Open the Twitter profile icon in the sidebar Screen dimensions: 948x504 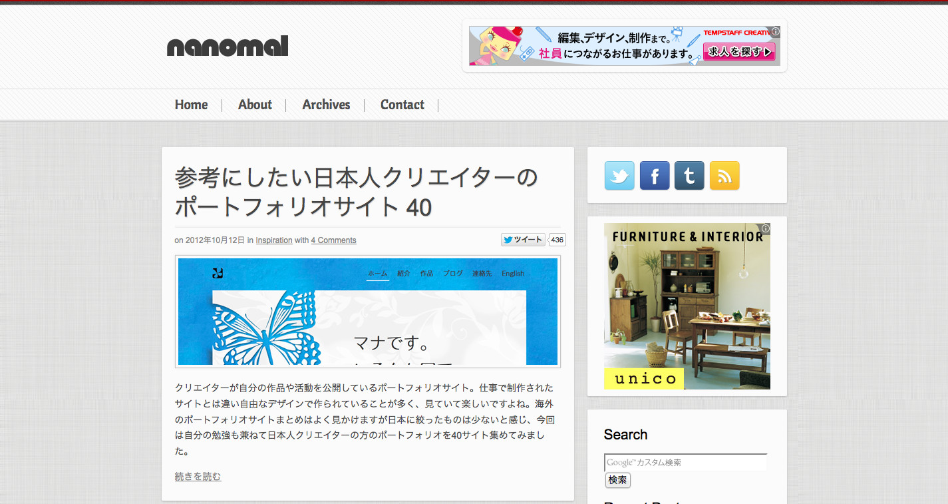619,175
